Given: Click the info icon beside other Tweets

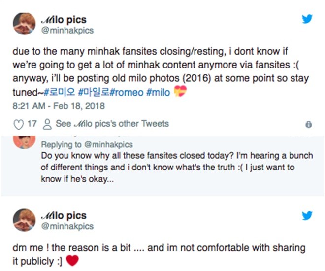Looking at the screenshot, I should (x=309, y=124).
